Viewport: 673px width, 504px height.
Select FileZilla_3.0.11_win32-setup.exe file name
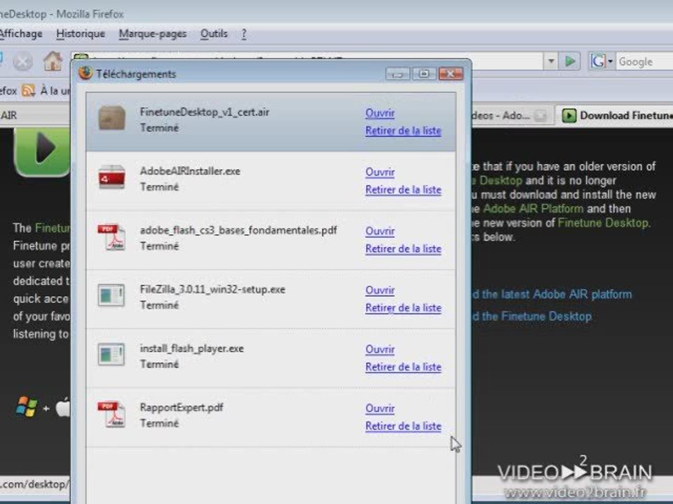point(212,290)
